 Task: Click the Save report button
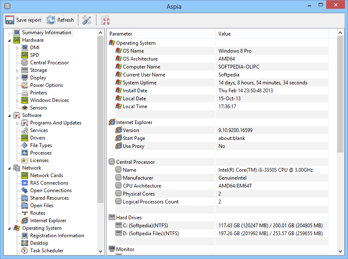(23, 20)
